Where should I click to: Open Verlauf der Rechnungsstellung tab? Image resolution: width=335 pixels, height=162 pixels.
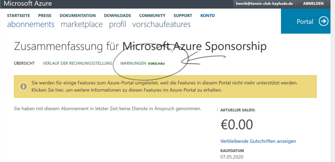pos(78,63)
